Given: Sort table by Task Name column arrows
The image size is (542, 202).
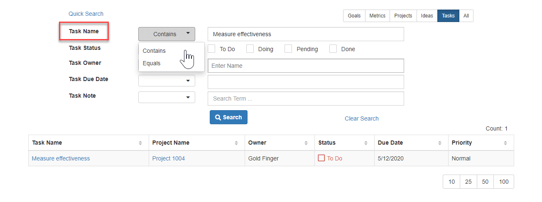Looking at the screenshot, I should [140, 143].
